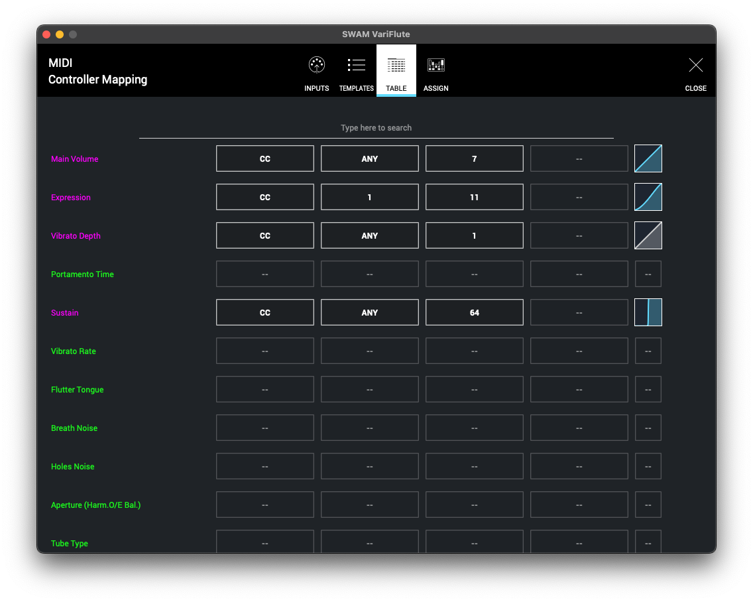Image resolution: width=753 pixels, height=602 pixels.
Task: Set Vibrato Rate message type cell
Action: 265,351
